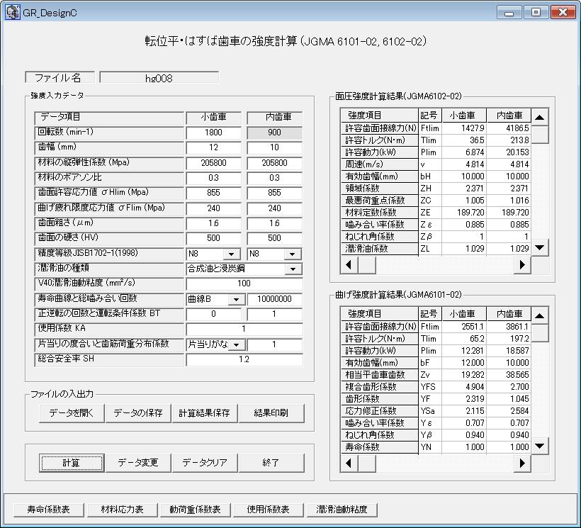Click the GR_DesignC app icon in title bar

12,12
